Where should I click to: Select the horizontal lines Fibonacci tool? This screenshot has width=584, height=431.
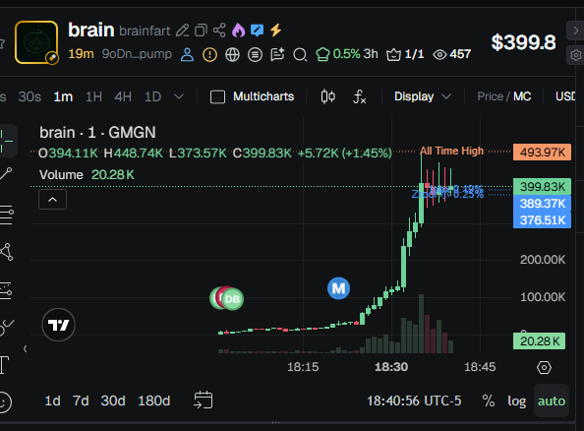point(6,215)
